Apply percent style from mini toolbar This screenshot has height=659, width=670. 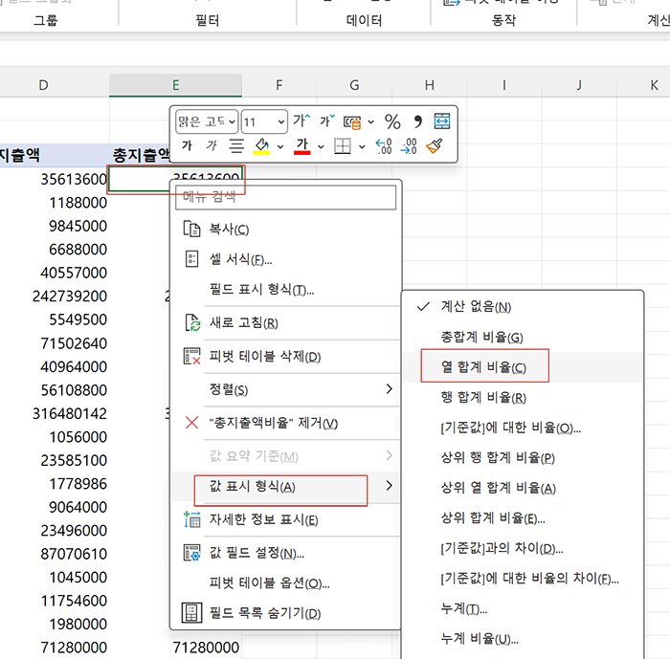coord(392,121)
